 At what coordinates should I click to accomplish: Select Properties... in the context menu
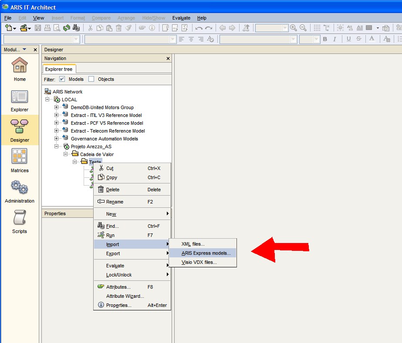(132, 305)
